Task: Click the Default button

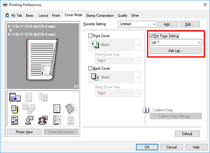Action: pos(187,134)
